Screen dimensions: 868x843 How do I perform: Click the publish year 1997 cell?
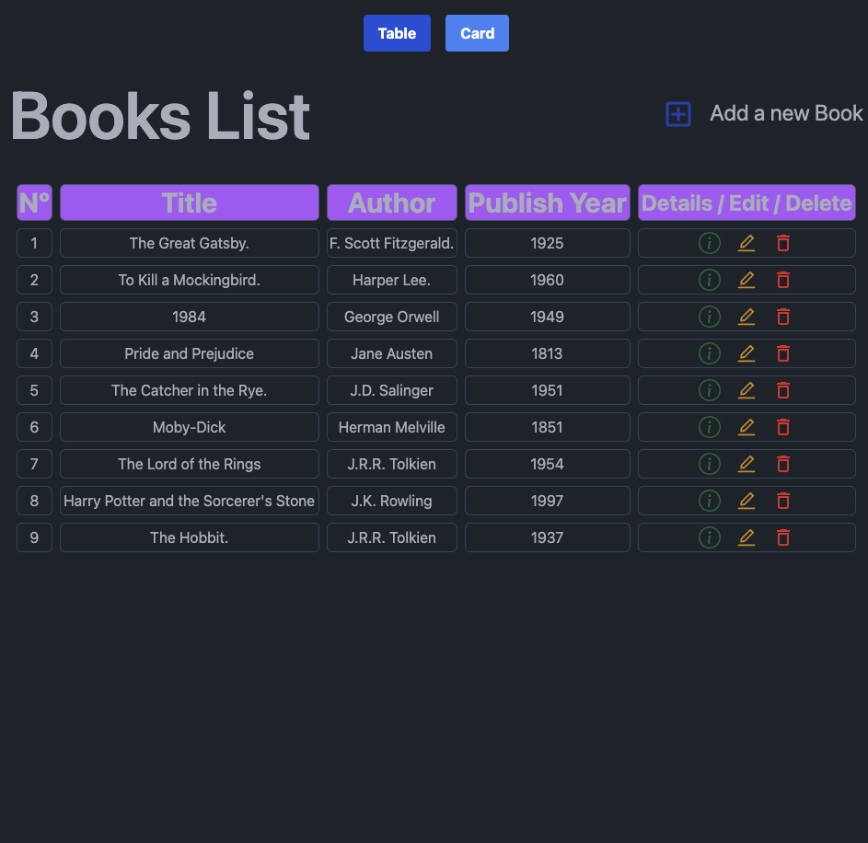[548, 501]
